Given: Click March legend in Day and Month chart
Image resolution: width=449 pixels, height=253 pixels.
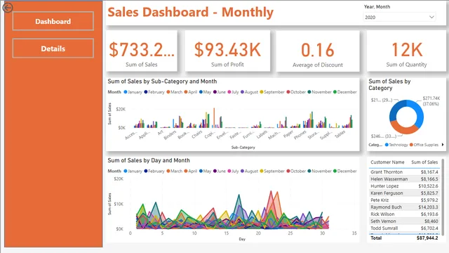Looking at the screenshot, I should (175, 171).
